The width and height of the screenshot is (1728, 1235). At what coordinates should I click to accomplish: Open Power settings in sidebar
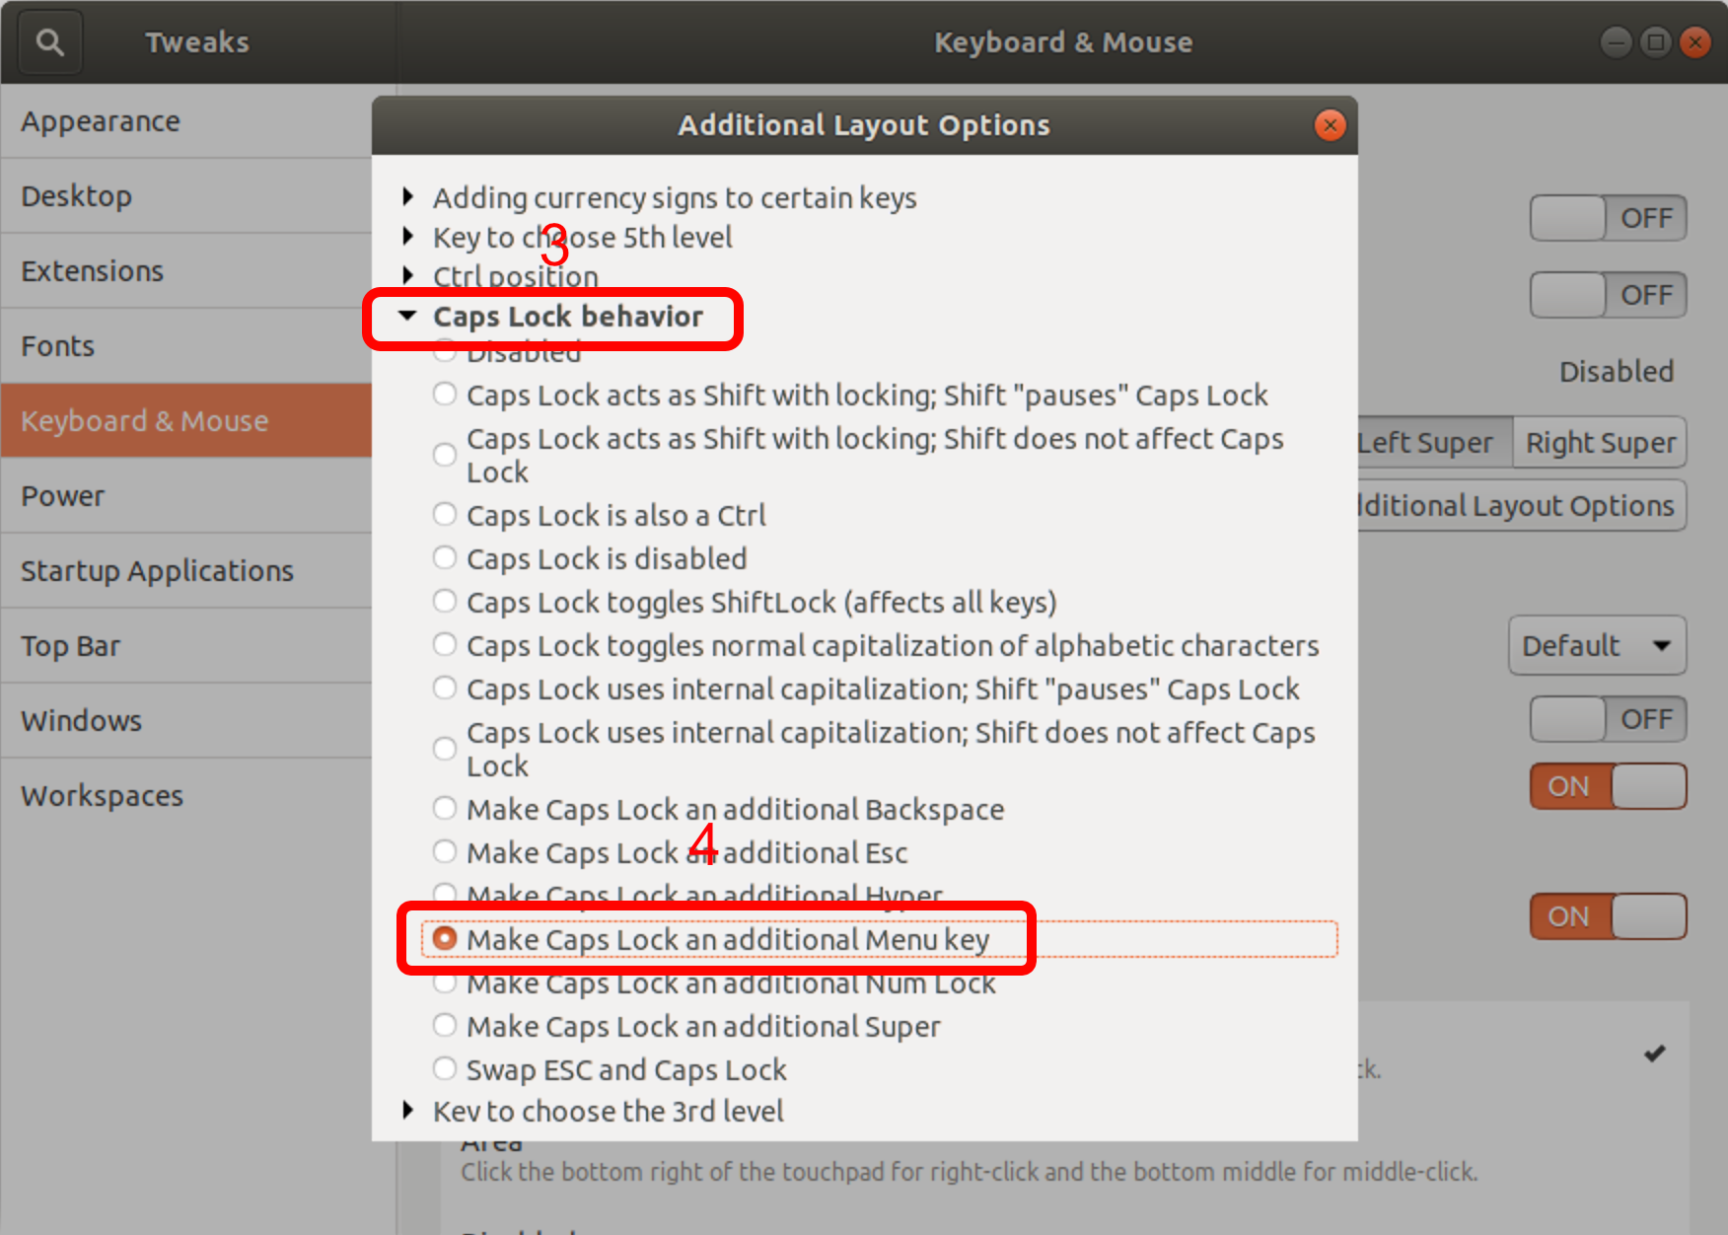tap(186, 496)
